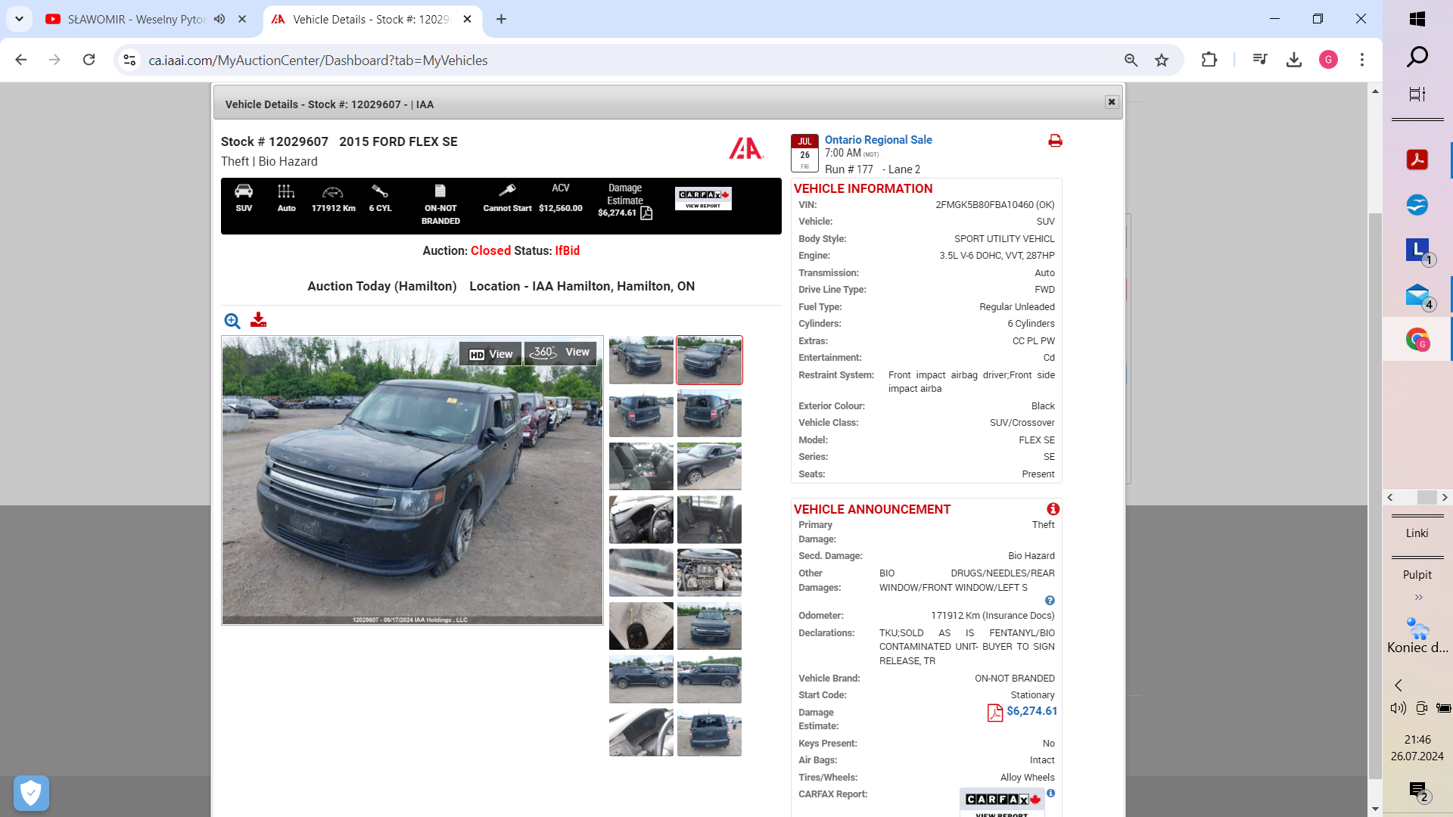Bookmark this page with star icon
1453x817 pixels.
click(1162, 60)
